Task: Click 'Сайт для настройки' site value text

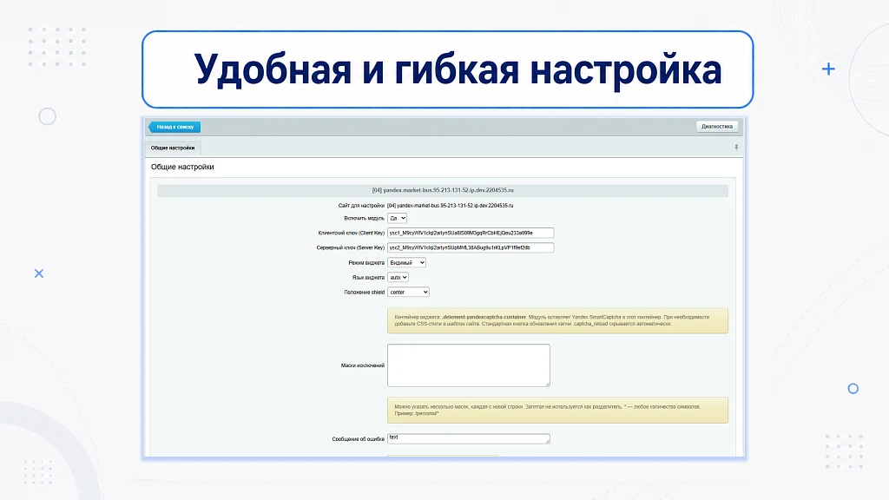Action: pos(451,205)
